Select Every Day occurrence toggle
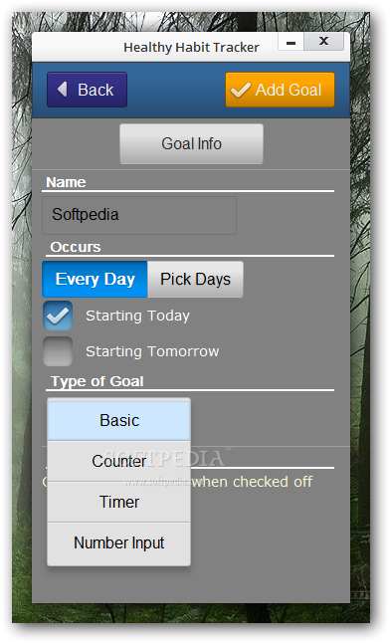This screenshot has height=643, width=390. pyautogui.click(x=95, y=280)
